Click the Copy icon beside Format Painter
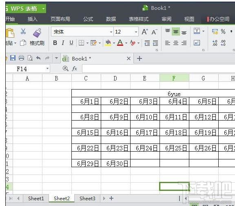235x206 pixels. [23, 43]
